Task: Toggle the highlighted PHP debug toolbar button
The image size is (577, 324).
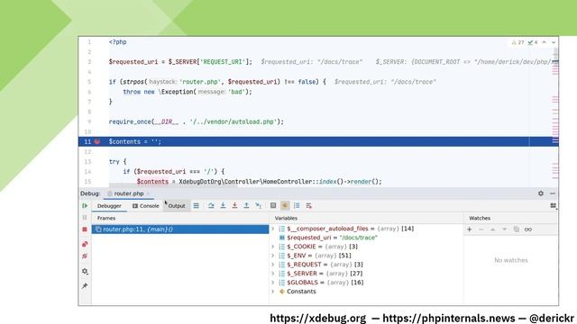Action: pos(285,206)
